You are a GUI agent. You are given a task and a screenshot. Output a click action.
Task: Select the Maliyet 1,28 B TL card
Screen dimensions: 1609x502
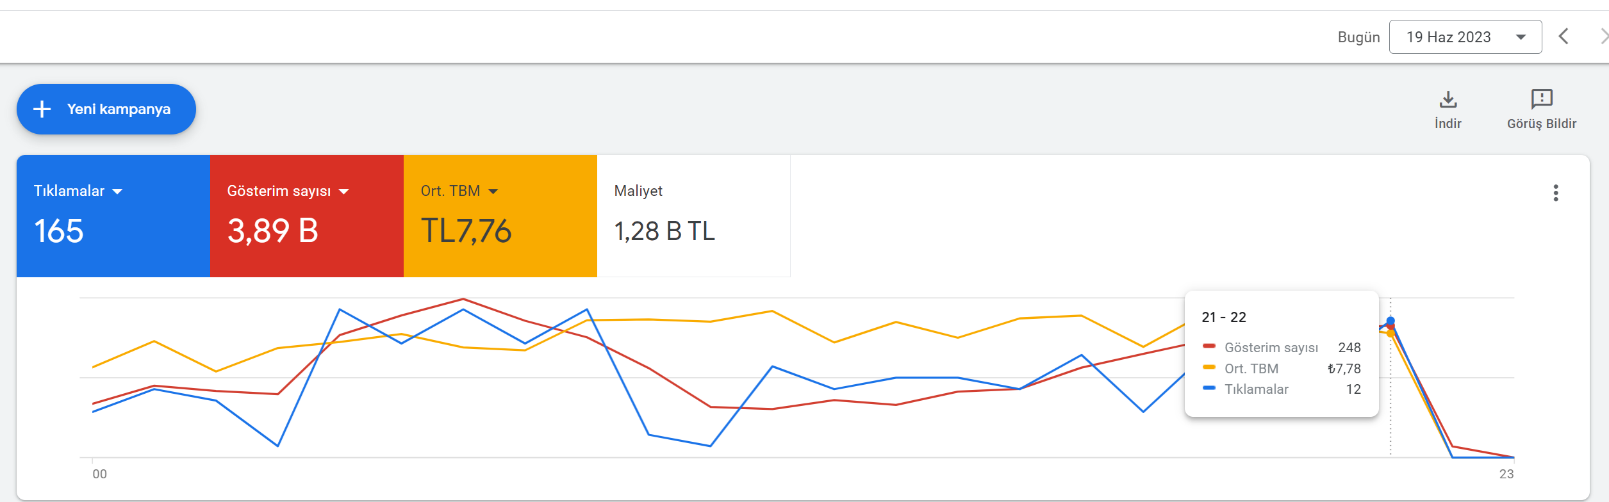[x=694, y=216]
